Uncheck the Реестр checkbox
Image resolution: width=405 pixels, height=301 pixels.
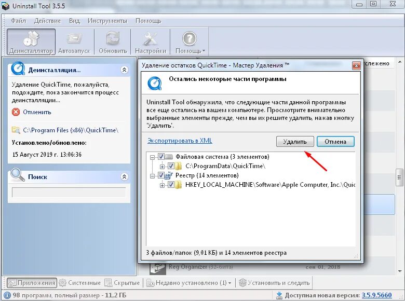tap(161, 175)
